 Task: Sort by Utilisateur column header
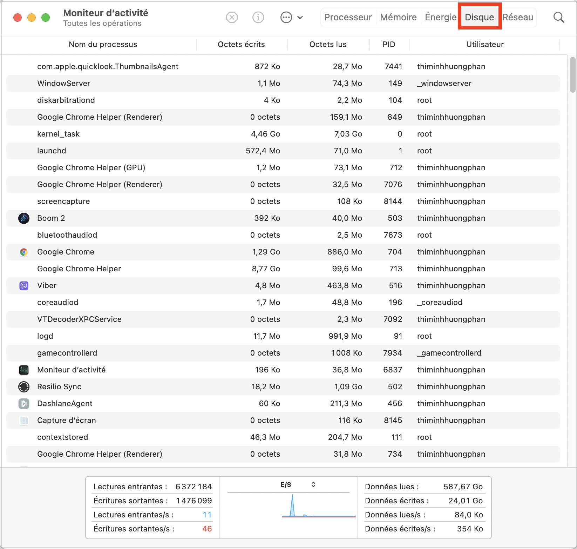click(x=485, y=45)
